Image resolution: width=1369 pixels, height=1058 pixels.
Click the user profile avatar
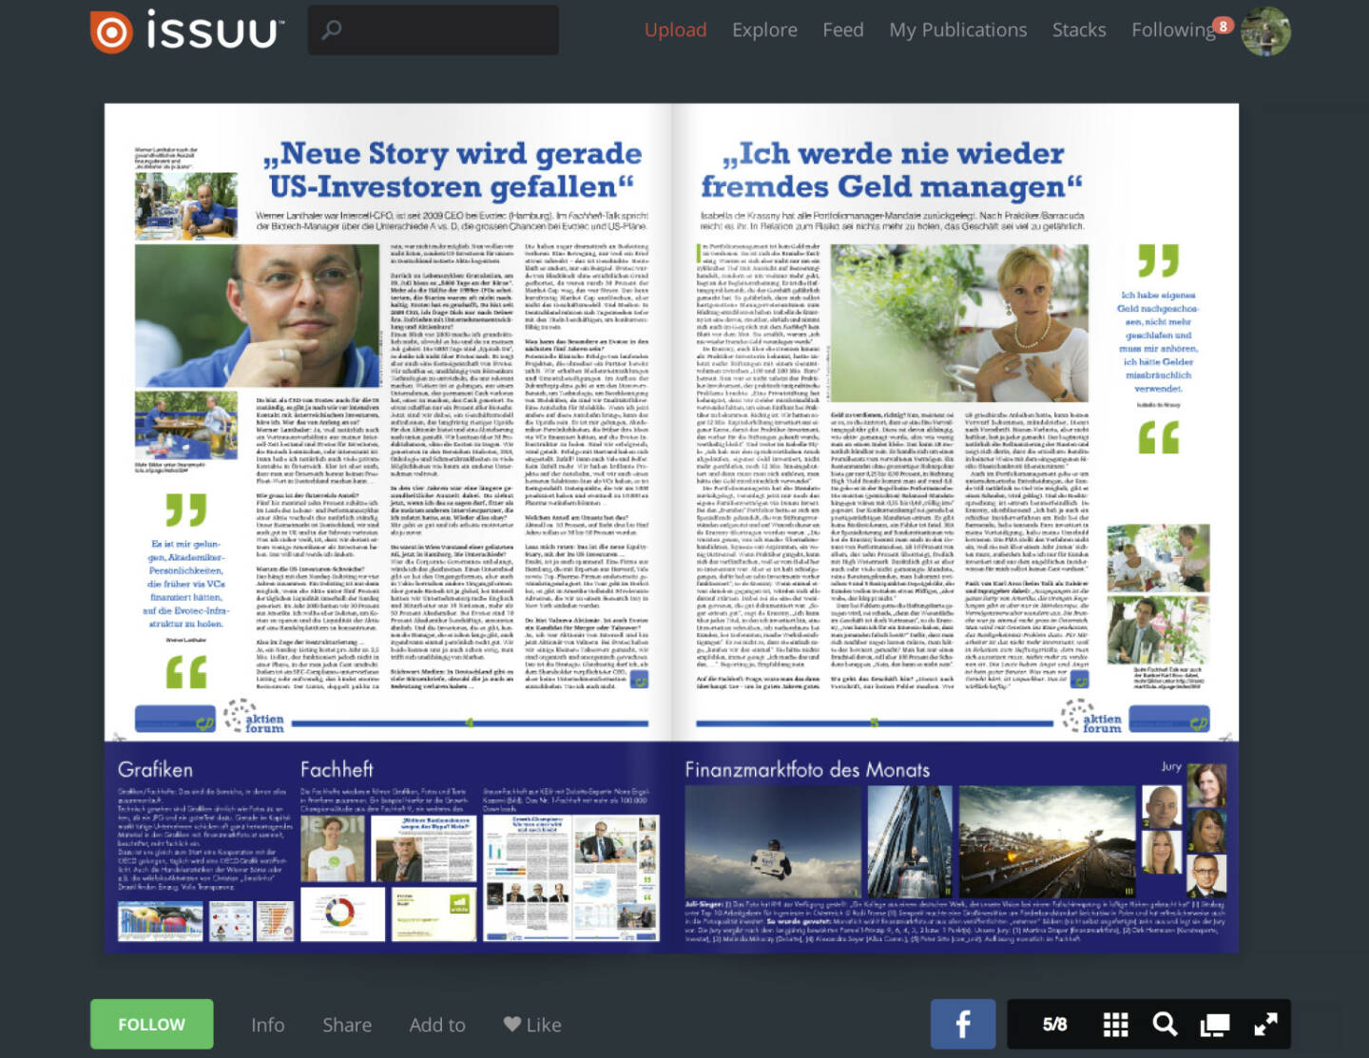click(1265, 31)
